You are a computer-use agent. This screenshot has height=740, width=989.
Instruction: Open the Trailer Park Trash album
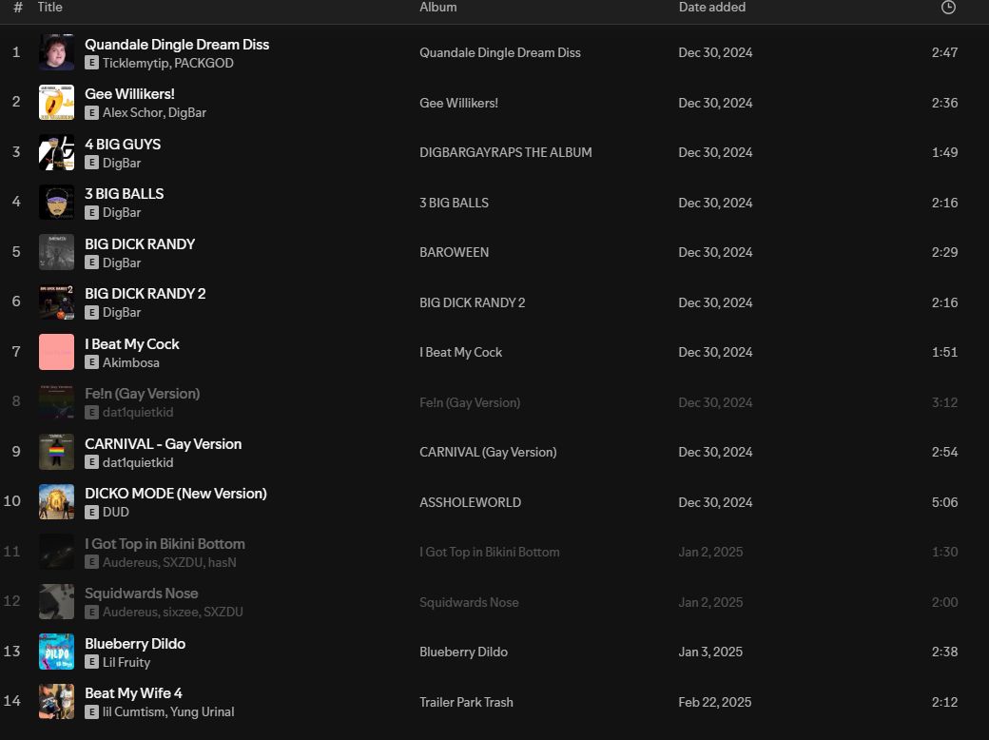[466, 702]
